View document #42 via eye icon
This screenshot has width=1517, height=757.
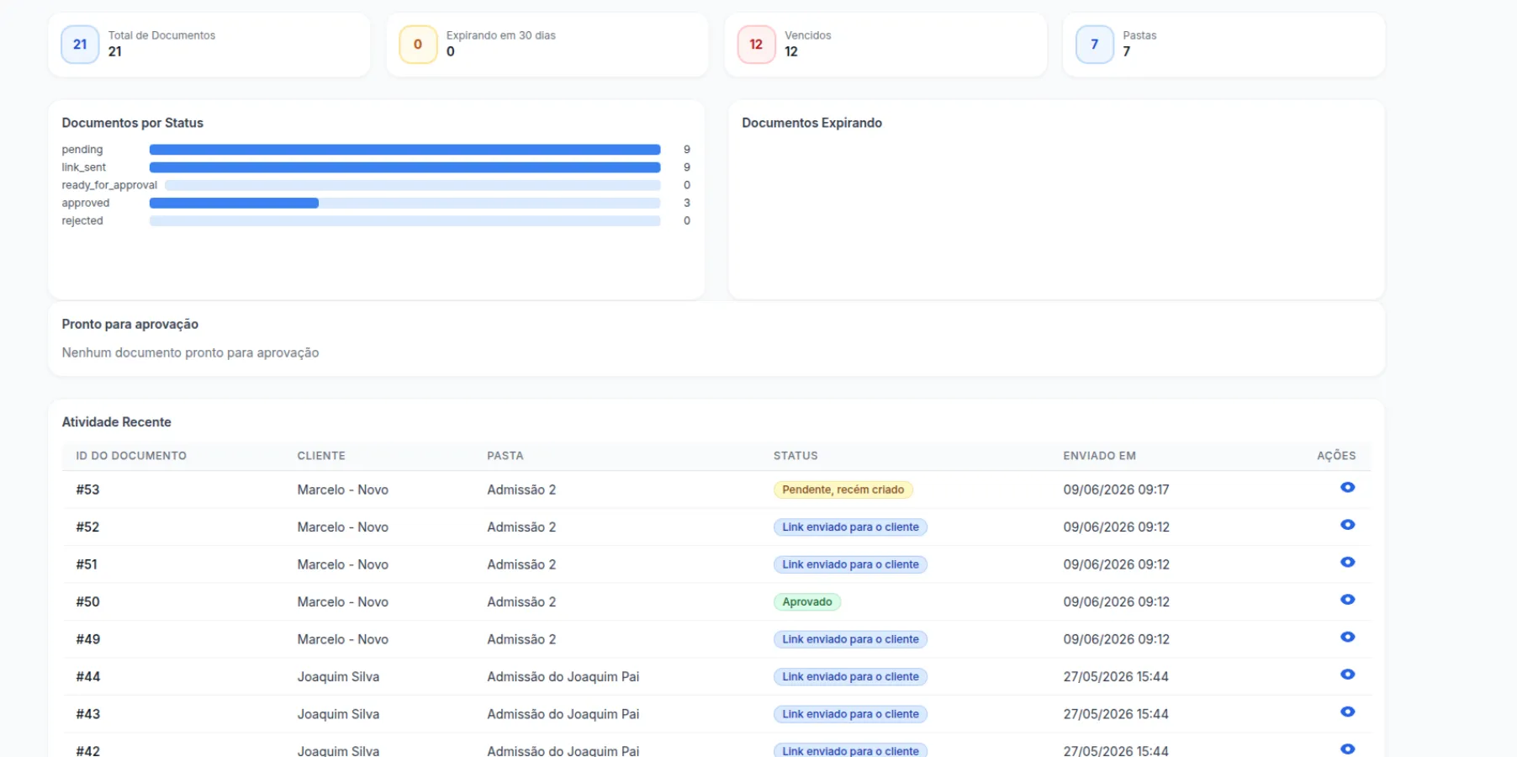click(1347, 749)
